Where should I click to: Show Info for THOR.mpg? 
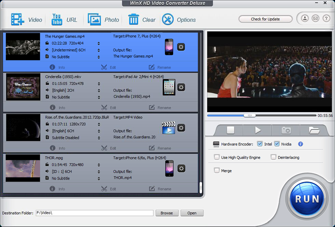[57, 189]
